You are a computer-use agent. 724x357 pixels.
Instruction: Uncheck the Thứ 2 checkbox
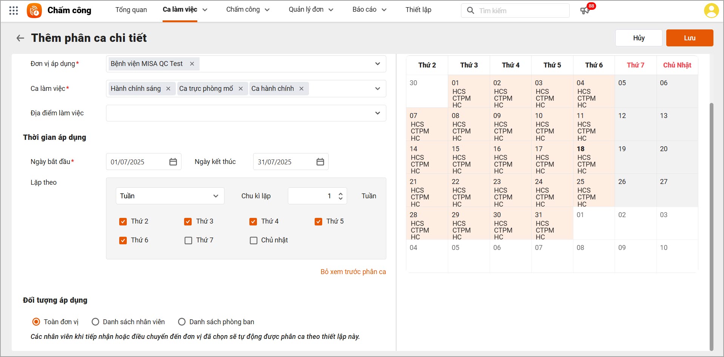point(123,222)
